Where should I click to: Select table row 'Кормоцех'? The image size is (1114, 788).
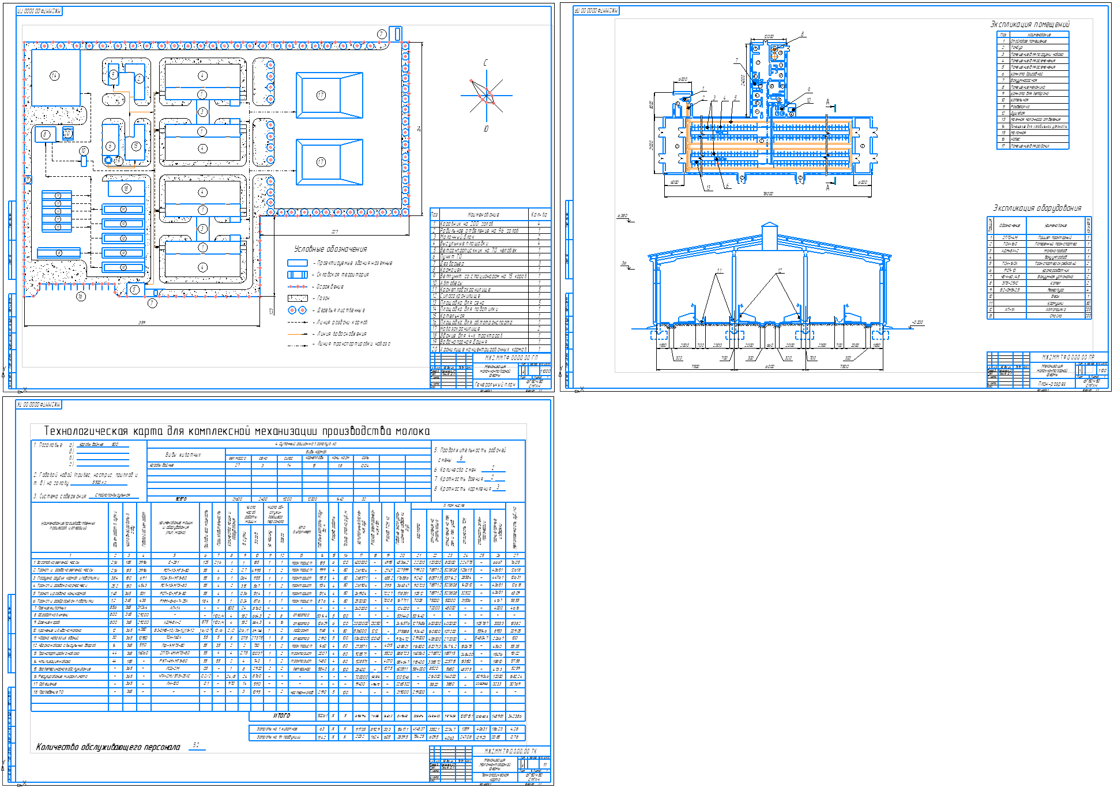pos(491,270)
